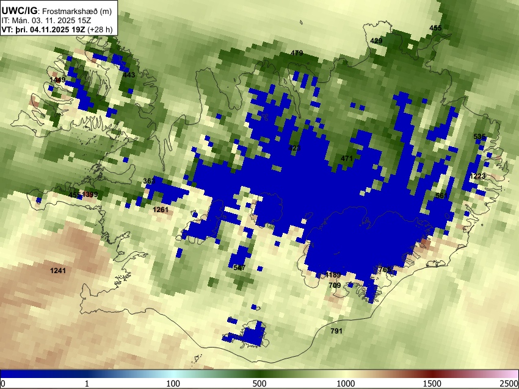Viewport: 519px width, 389px height.
Task: Click the map value 709
Action: [x=335, y=285]
